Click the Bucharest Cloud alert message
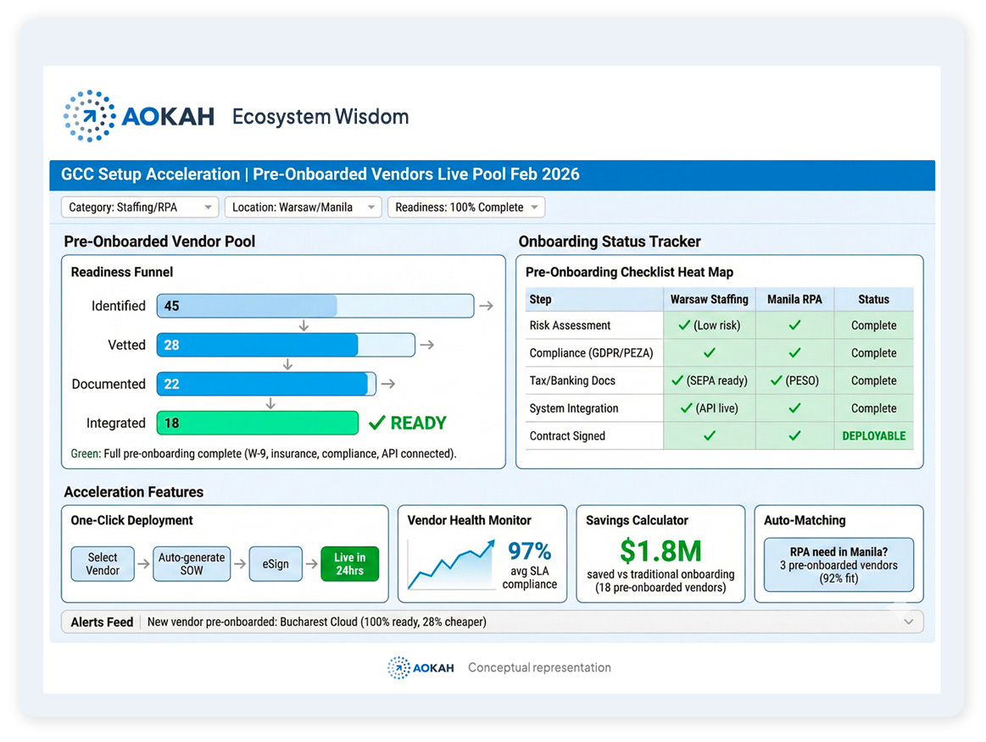The width and height of the screenshot is (986, 742). [317, 622]
